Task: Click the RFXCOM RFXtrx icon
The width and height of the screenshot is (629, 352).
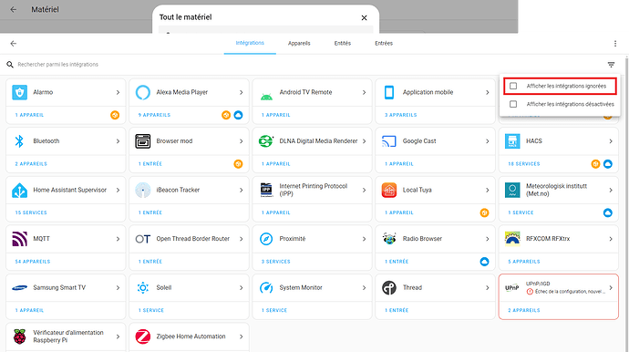Action: [x=512, y=238]
